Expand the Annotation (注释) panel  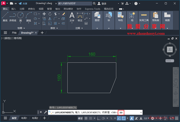79,28
